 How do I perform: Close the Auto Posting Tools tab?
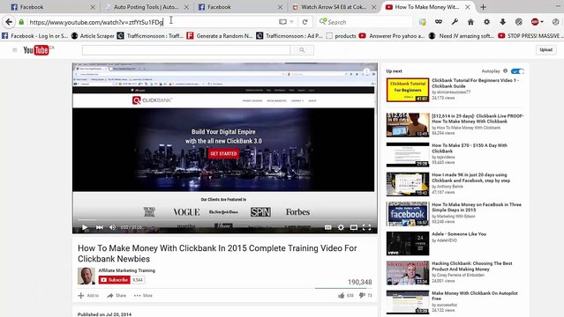186,7
